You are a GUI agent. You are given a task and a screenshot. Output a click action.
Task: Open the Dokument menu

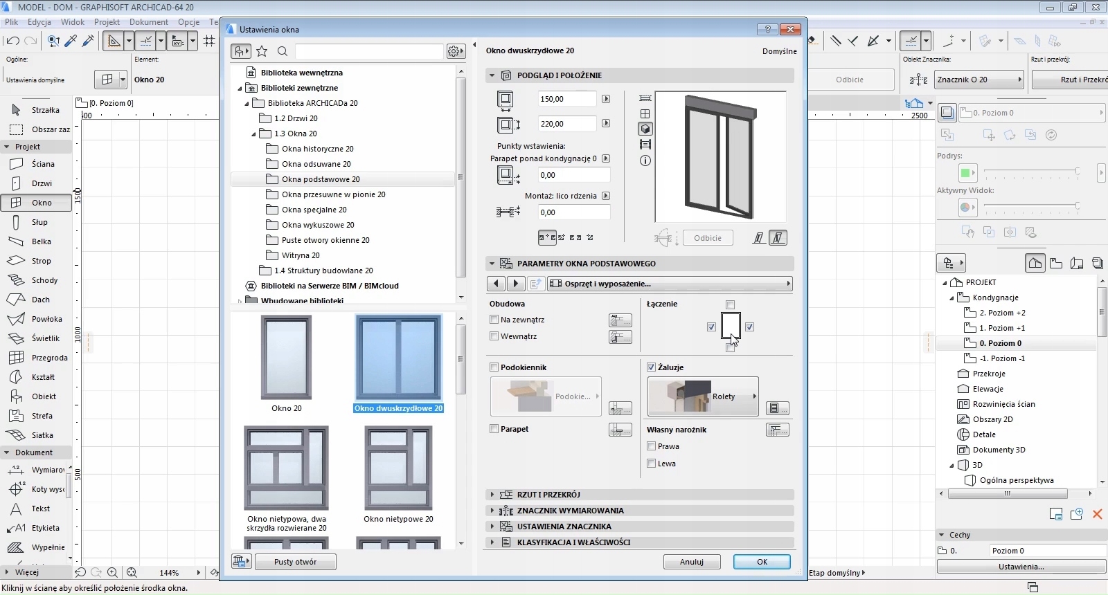pos(148,22)
